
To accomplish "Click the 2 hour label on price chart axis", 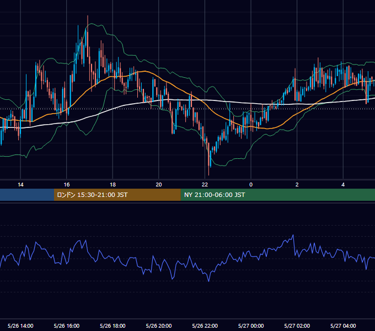I will pos(297,185).
